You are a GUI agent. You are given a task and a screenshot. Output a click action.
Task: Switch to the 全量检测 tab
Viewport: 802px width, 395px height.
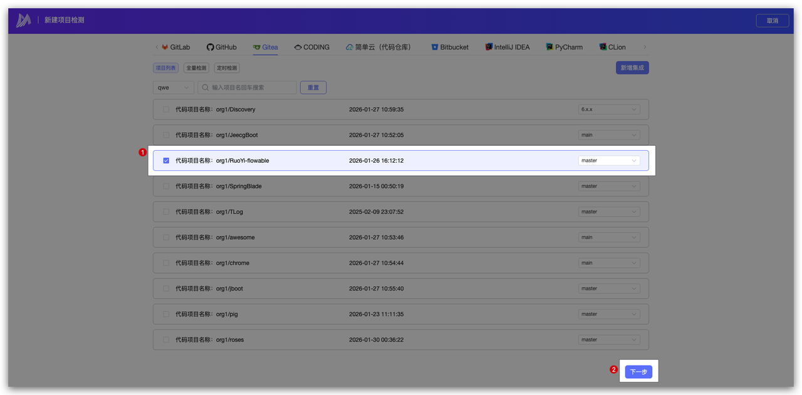196,68
